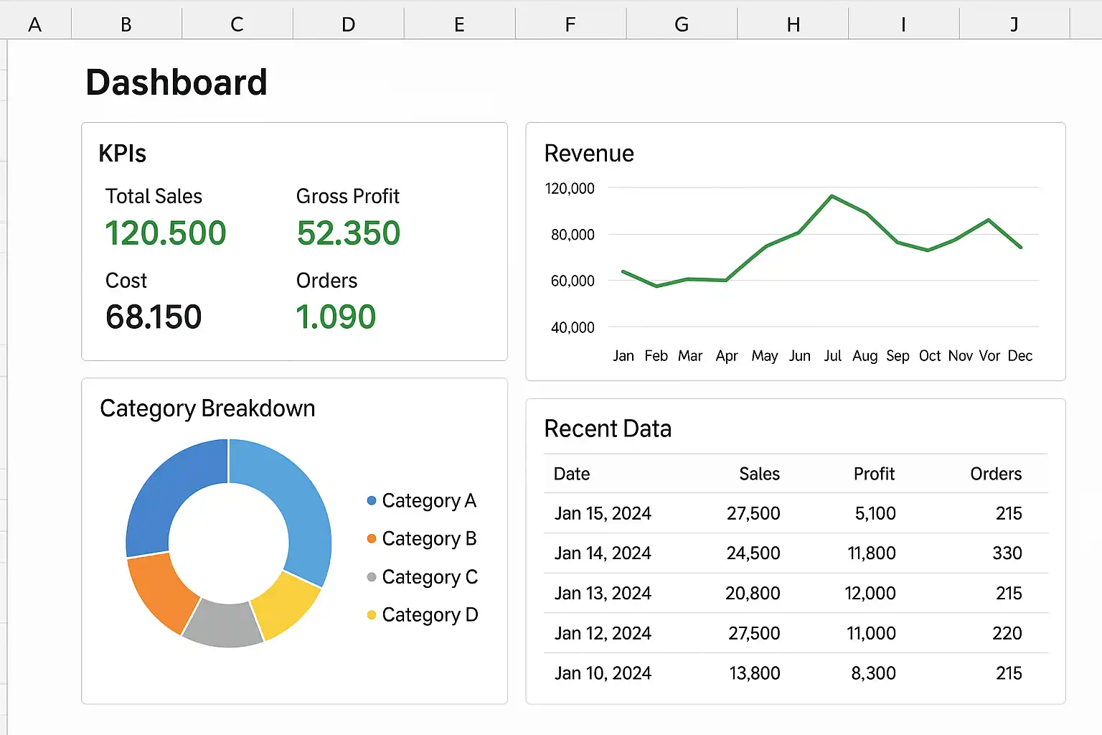Image resolution: width=1102 pixels, height=735 pixels.
Task: Click the Total Sales value 120.500
Action: click(166, 233)
